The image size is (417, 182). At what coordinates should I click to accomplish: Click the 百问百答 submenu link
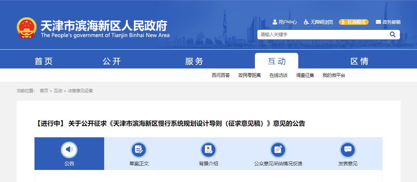221,75
